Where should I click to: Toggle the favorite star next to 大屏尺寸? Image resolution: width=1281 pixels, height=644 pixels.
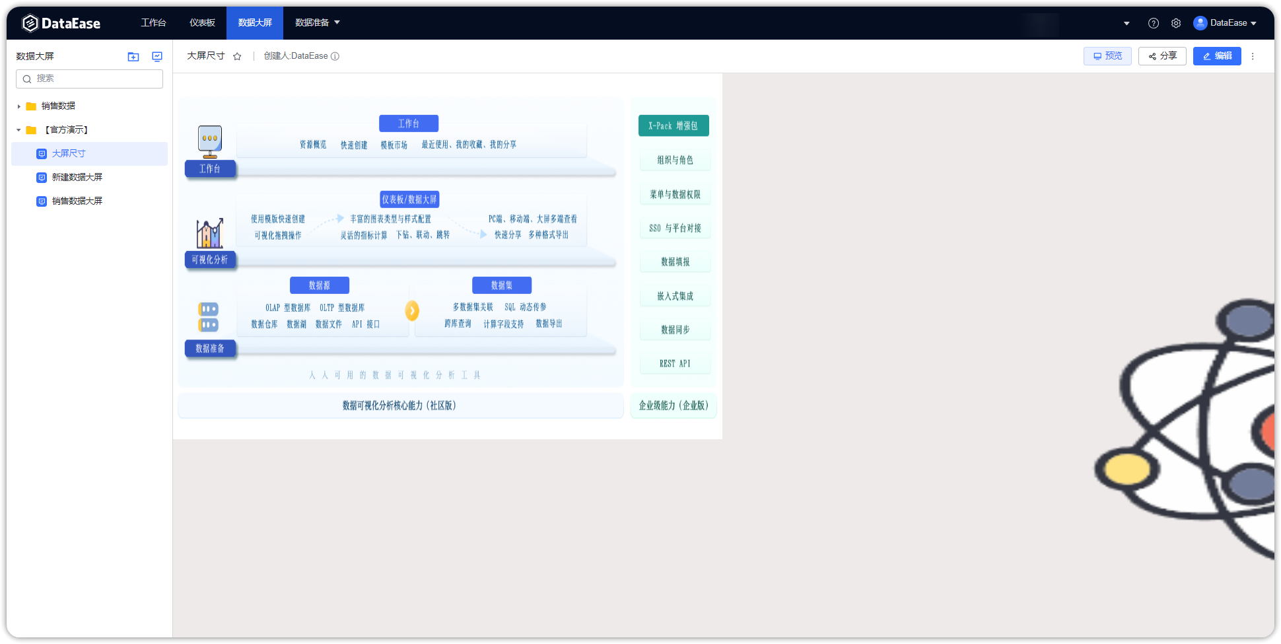click(237, 56)
